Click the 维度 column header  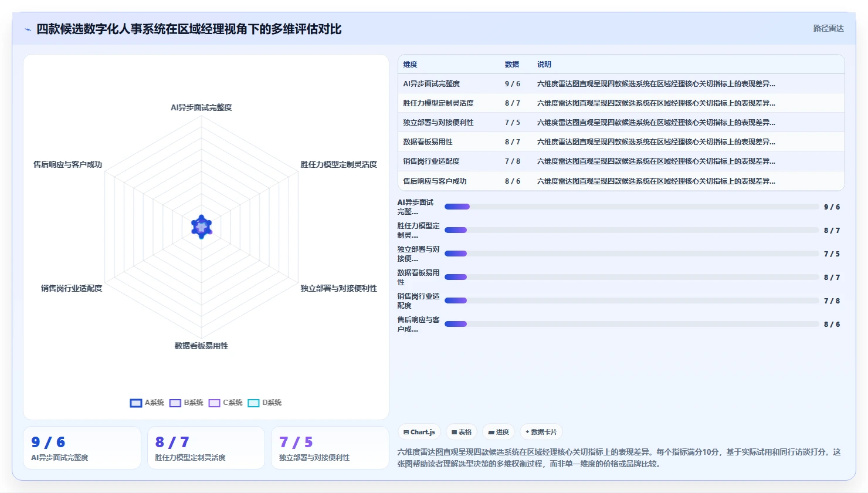point(411,65)
